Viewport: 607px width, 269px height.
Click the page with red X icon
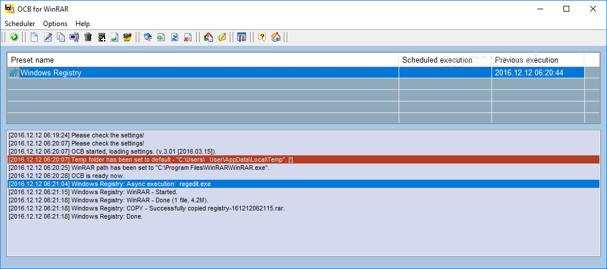(188, 37)
